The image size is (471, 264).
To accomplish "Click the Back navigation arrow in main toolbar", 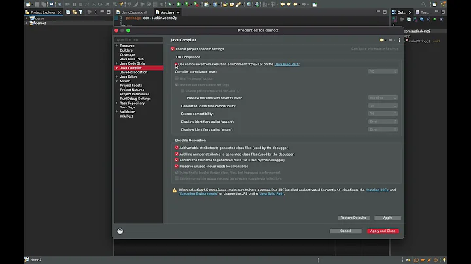I will pyautogui.click(x=296, y=4).
